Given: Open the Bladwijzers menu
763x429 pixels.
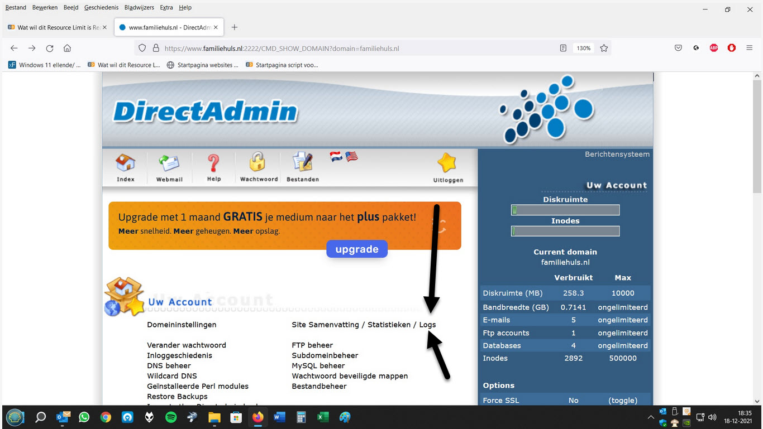Looking at the screenshot, I should click(140, 7).
